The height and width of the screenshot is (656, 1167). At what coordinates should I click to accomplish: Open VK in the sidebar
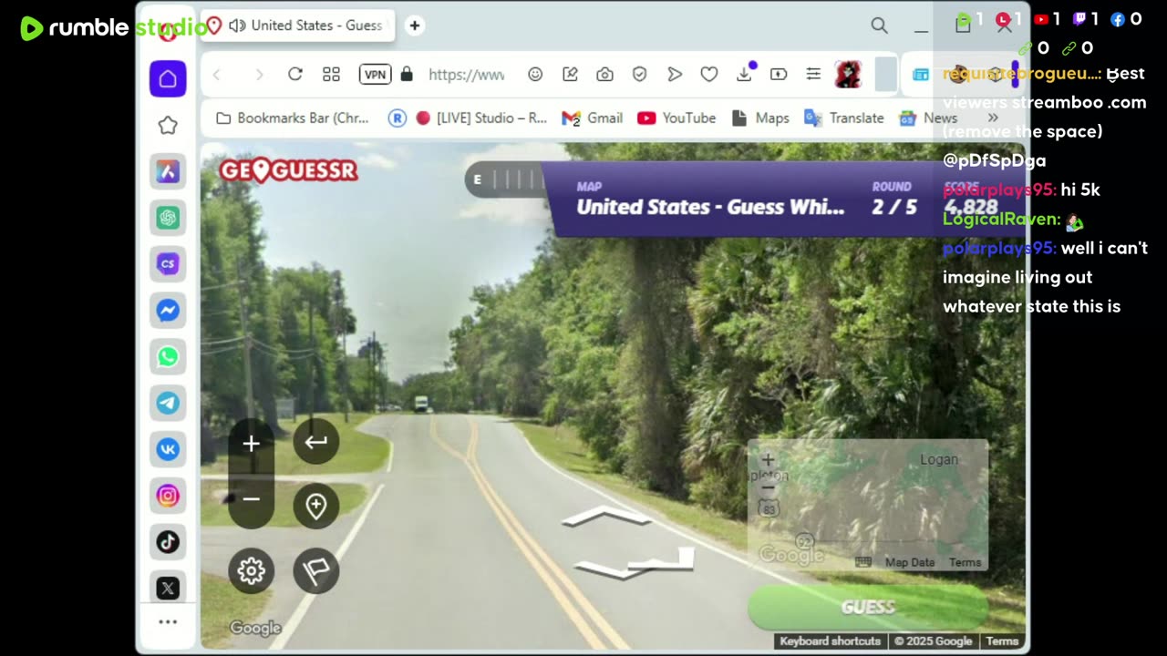[168, 449]
